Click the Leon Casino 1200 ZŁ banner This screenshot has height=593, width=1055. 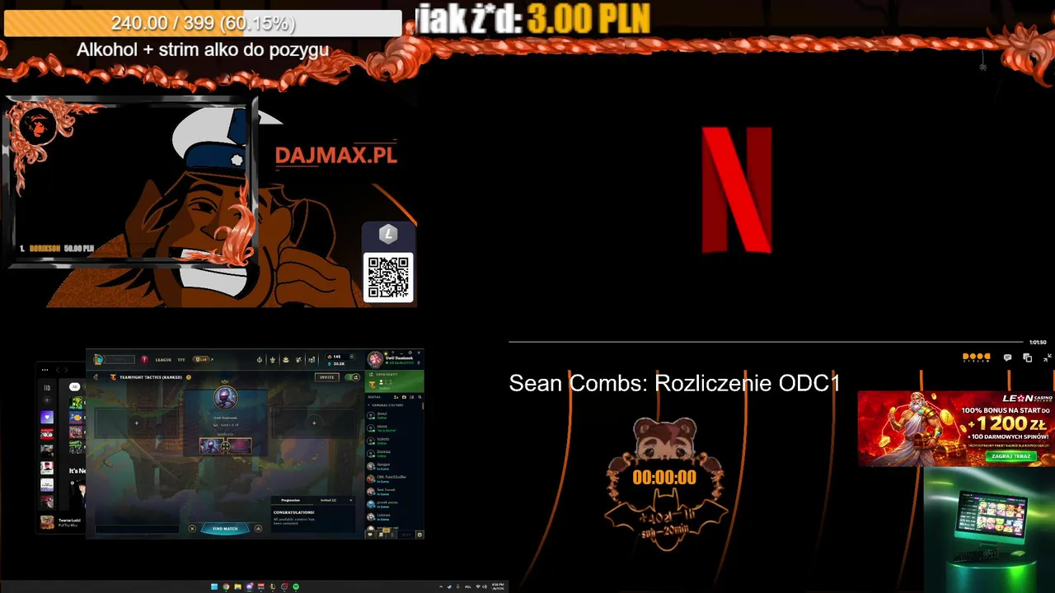tap(956, 428)
